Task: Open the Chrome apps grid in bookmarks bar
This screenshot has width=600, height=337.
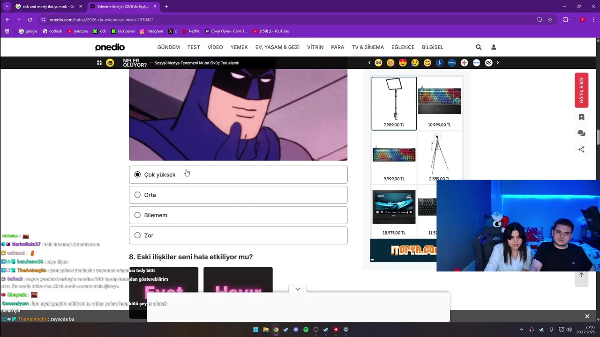Action: (x=7, y=31)
